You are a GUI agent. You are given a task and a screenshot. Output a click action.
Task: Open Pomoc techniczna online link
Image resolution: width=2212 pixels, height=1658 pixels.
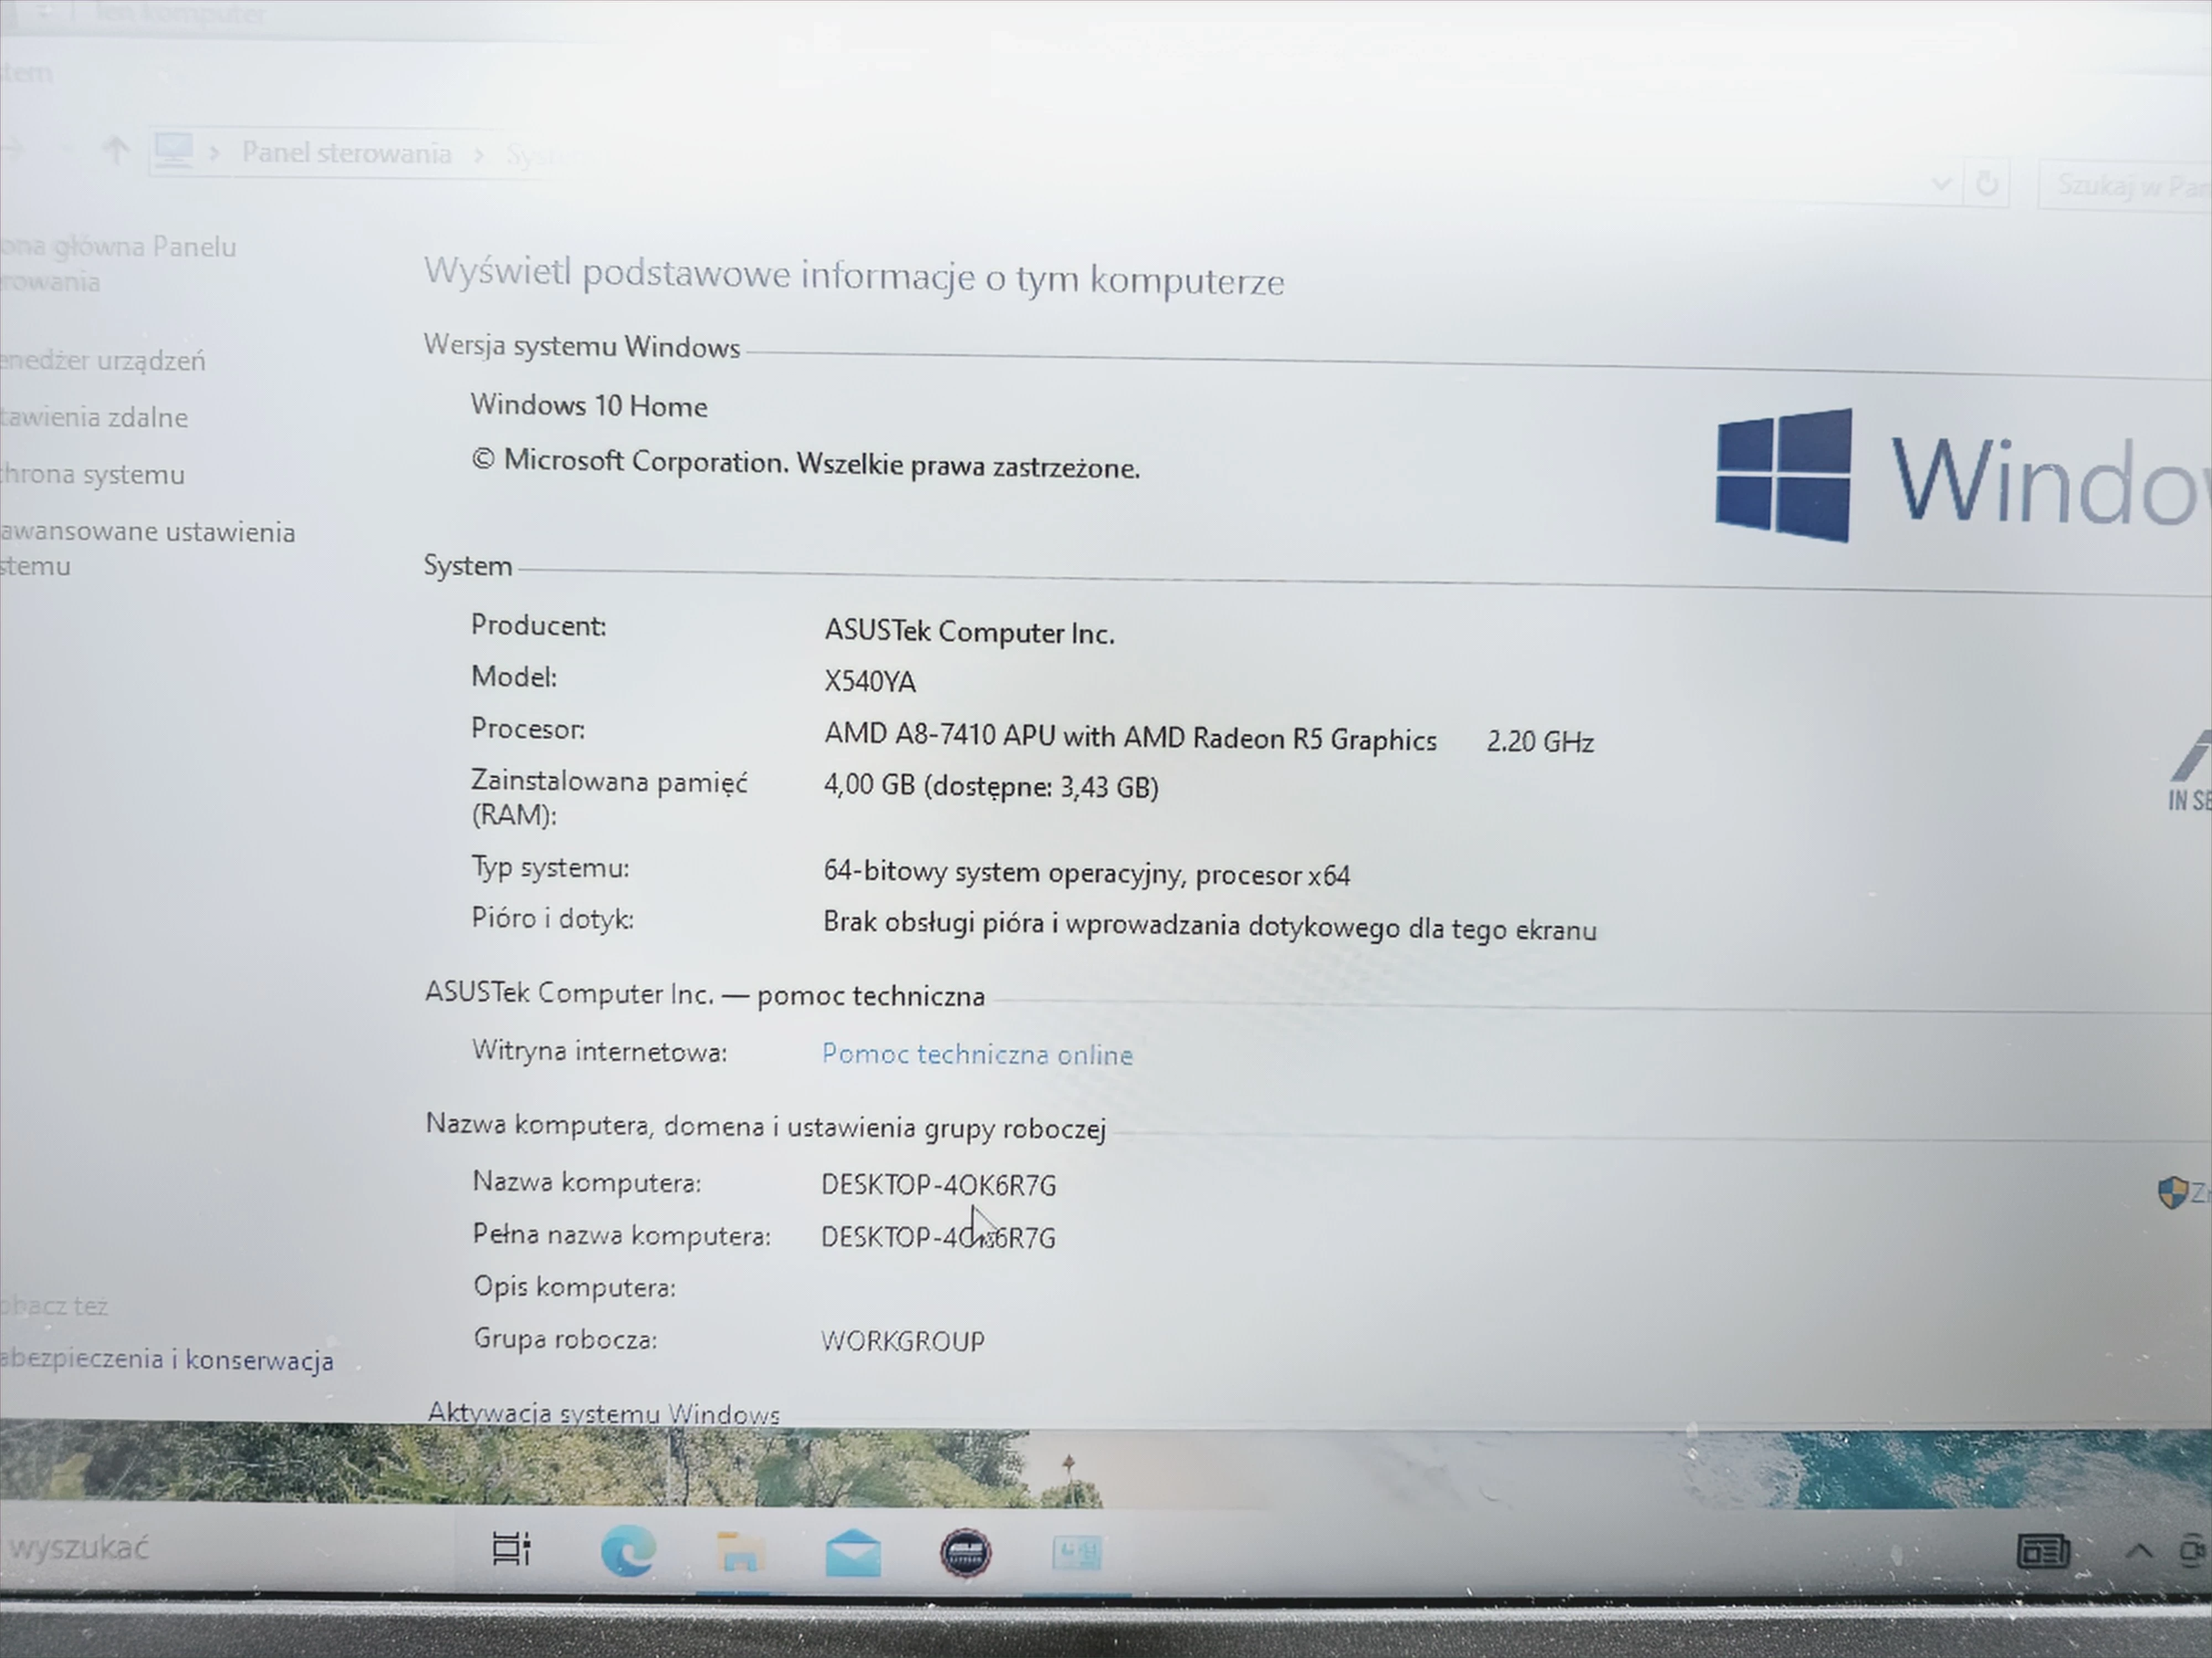pos(977,1054)
